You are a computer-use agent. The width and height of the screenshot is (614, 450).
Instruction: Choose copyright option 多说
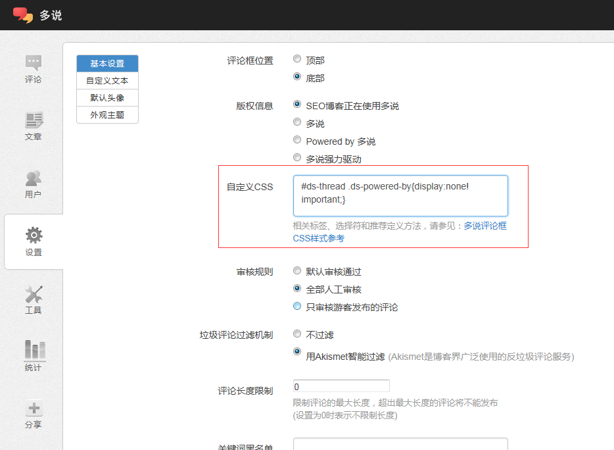(x=297, y=122)
